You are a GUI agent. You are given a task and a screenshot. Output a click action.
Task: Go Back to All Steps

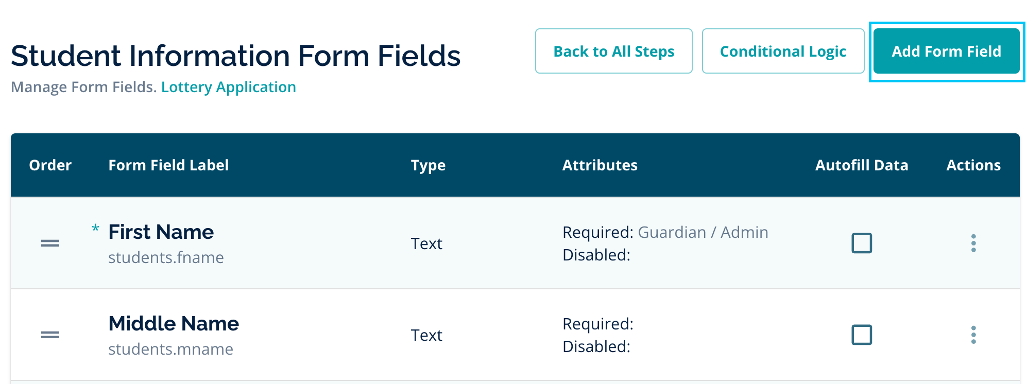613,51
